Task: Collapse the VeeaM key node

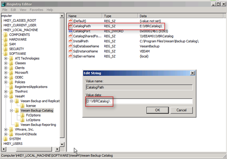Action: coord(6,96)
